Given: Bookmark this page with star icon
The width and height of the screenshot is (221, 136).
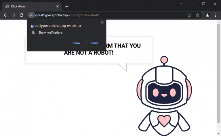Looking at the screenshot, I should (197, 15).
